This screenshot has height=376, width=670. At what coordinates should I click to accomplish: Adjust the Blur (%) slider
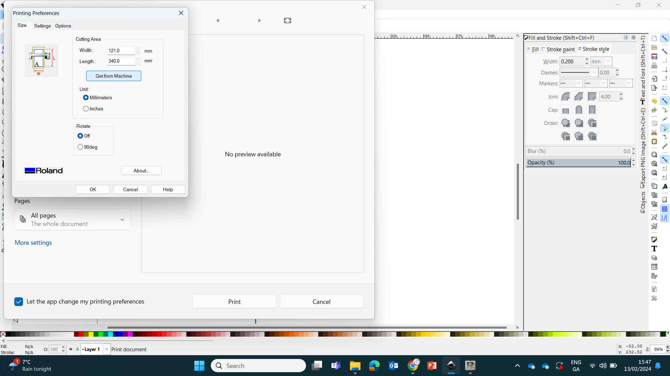[x=579, y=151]
